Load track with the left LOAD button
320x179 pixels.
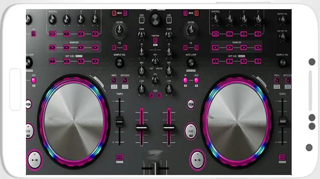click(x=142, y=20)
